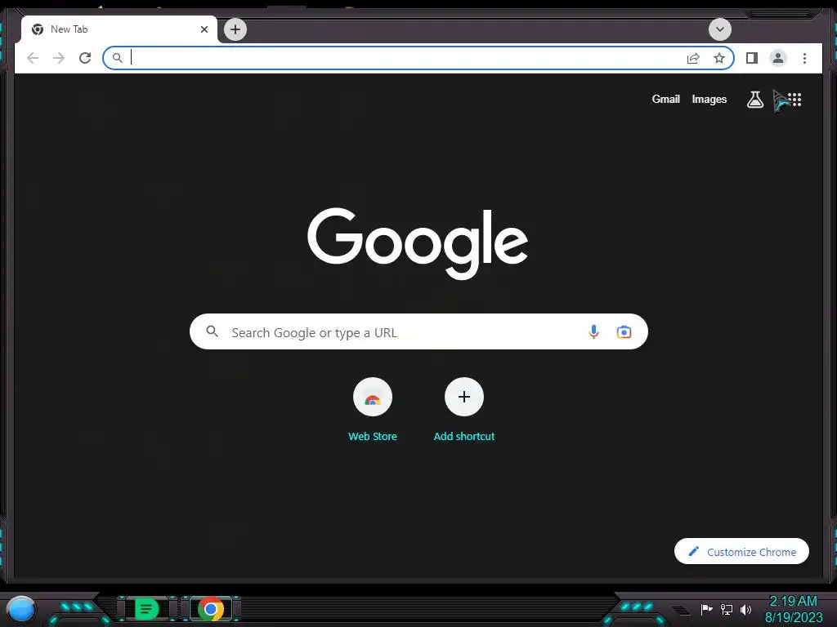Open the Chrome profile avatar
Image resolution: width=837 pixels, height=627 pixels.
click(x=778, y=58)
